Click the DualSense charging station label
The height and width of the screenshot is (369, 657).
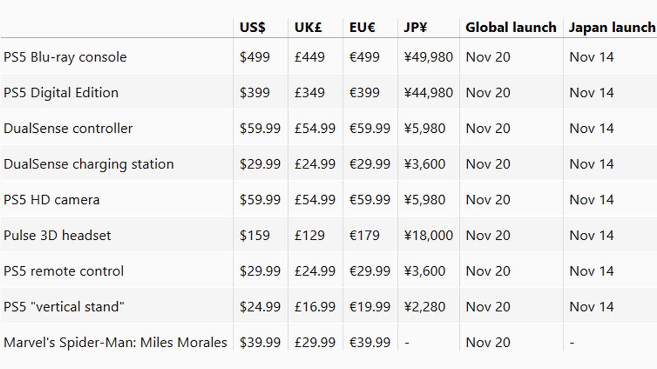pyautogui.click(x=89, y=164)
